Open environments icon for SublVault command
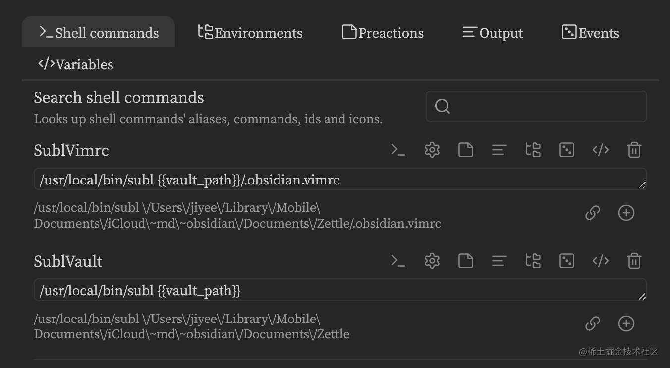The image size is (670, 368). pyautogui.click(x=533, y=261)
